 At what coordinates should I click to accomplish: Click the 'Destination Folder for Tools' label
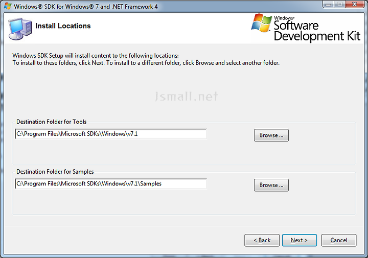pyautogui.click(x=52, y=122)
